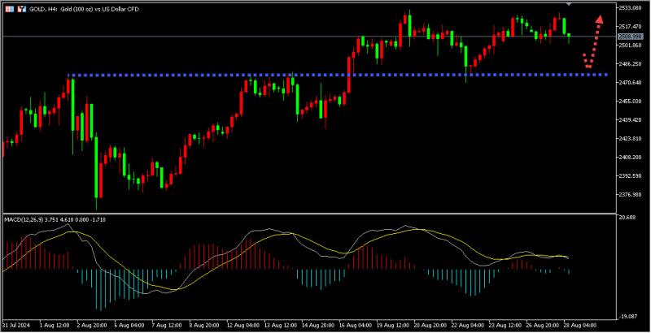651x333 pixels.
Task: Select the 2501.860 price scale value
Action: pos(631,45)
